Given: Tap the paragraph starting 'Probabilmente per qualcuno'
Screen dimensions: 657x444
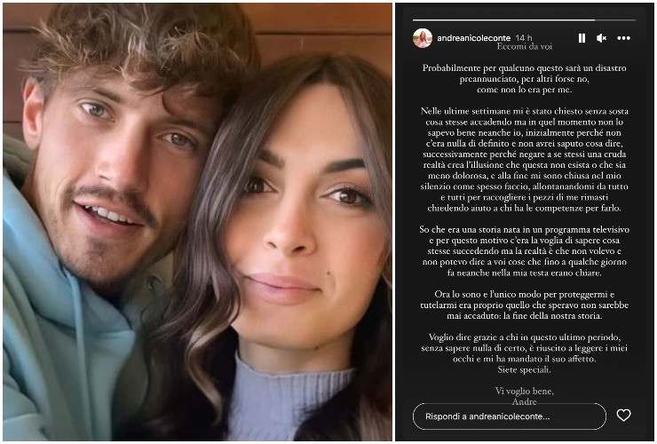Looking at the screenshot, I should point(524,78).
